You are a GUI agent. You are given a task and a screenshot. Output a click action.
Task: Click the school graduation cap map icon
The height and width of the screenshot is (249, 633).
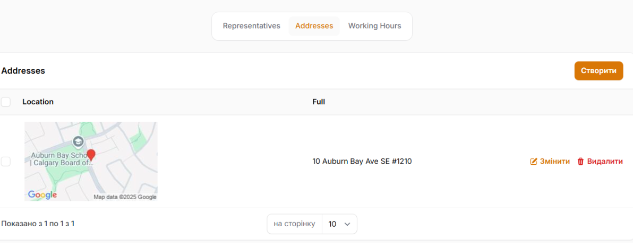[x=78, y=141]
